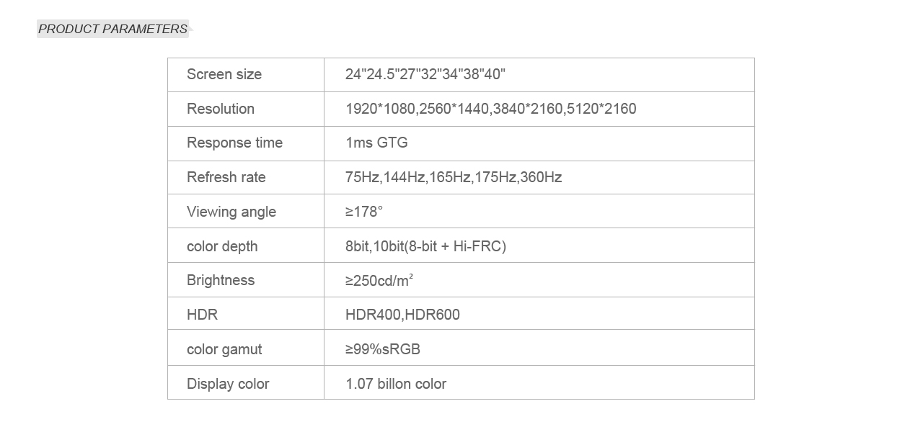Image resolution: width=923 pixels, height=432 pixels.
Task: Click the ≥178° viewing angle value
Action: click(x=364, y=212)
